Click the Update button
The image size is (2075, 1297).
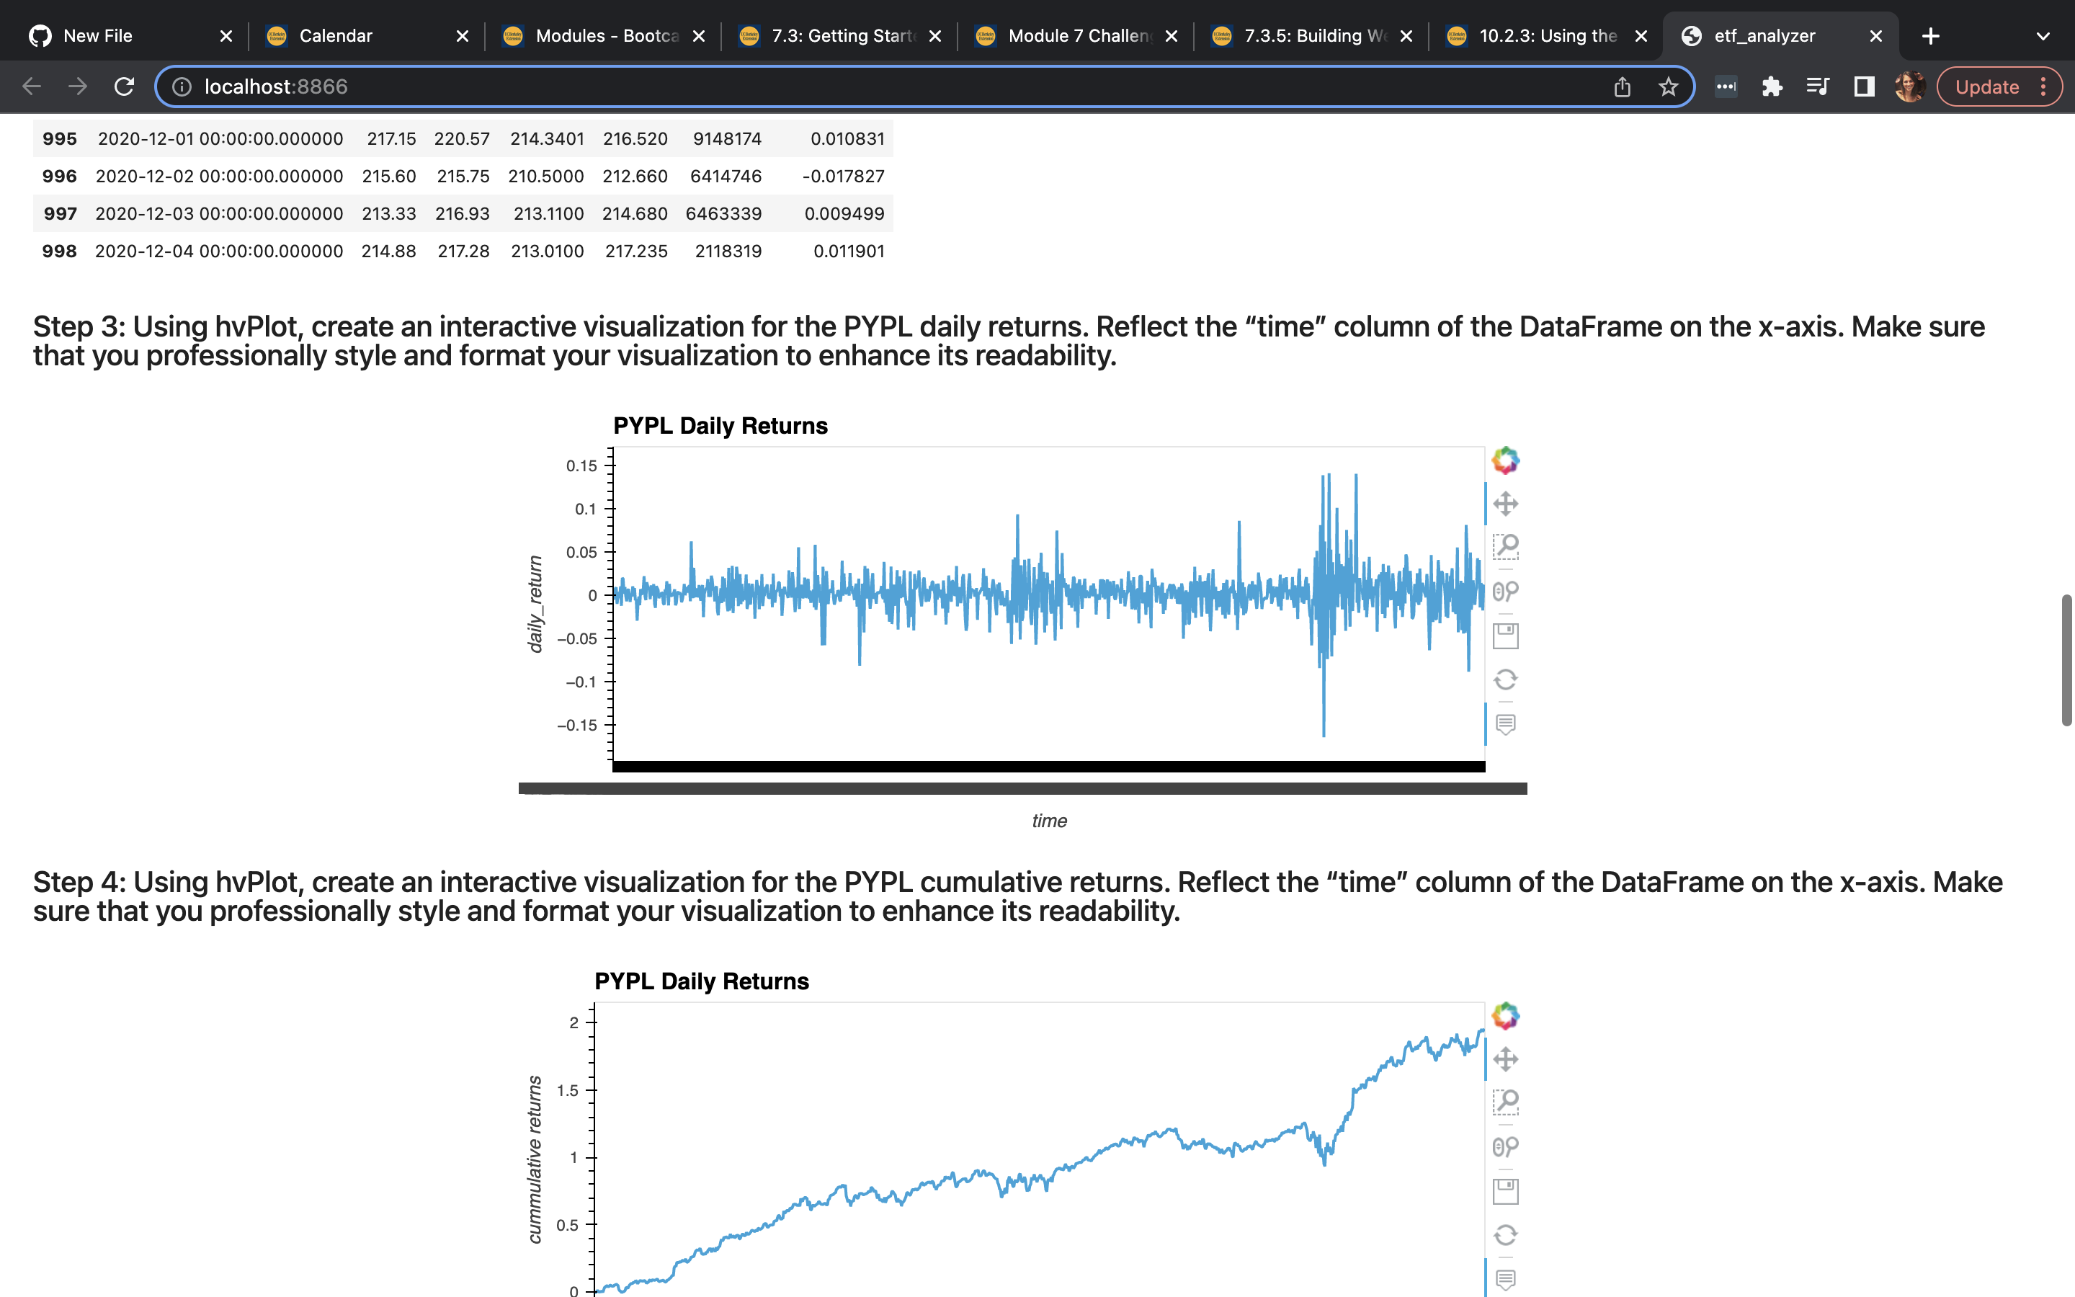pyautogui.click(x=1986, y=86)
